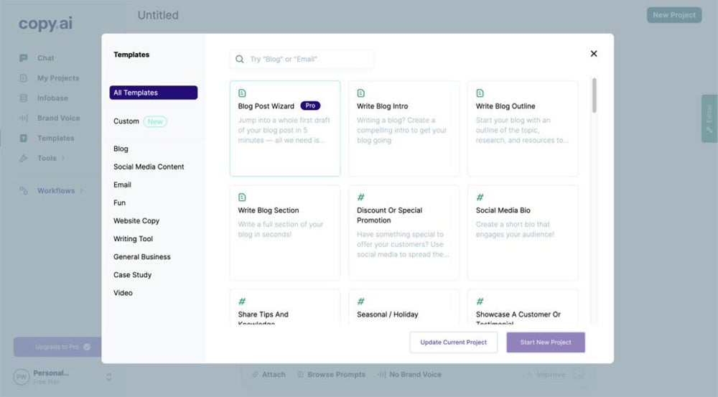
Task: Click the Untitled project title
Action: coord(158,15)
